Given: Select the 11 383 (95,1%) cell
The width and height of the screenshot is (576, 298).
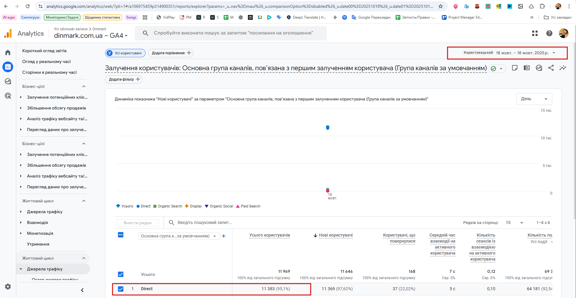Looking at the screenshot, I should tap(276, 289).
